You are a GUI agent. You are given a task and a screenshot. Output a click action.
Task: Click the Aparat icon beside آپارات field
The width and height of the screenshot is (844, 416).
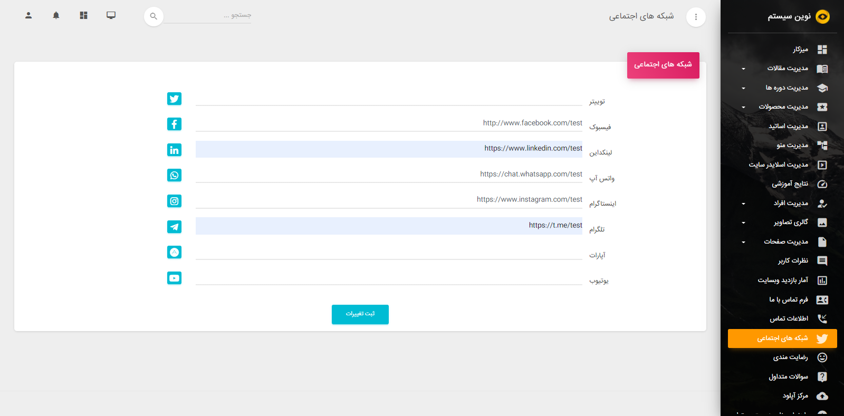click(174, 252)
